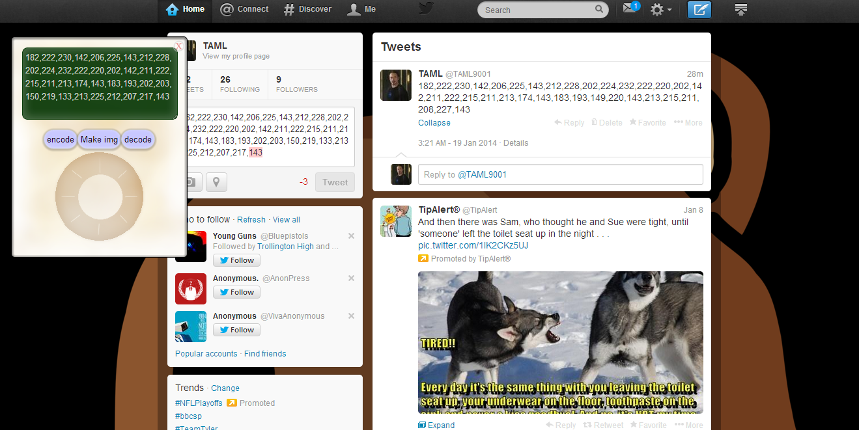
Task: Open the Me profile tab
Action: [x=361, y=9]
